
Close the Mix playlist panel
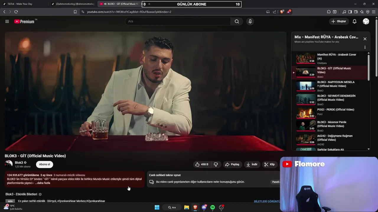click(365, 39)
